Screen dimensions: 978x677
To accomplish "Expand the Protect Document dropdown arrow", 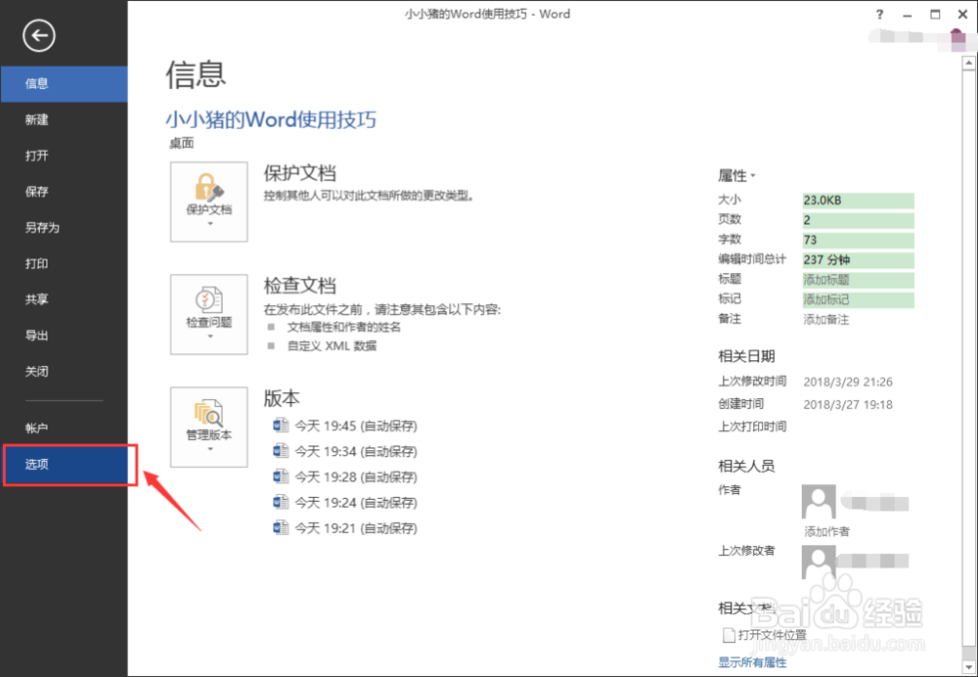I will click(x=208, y=225).
